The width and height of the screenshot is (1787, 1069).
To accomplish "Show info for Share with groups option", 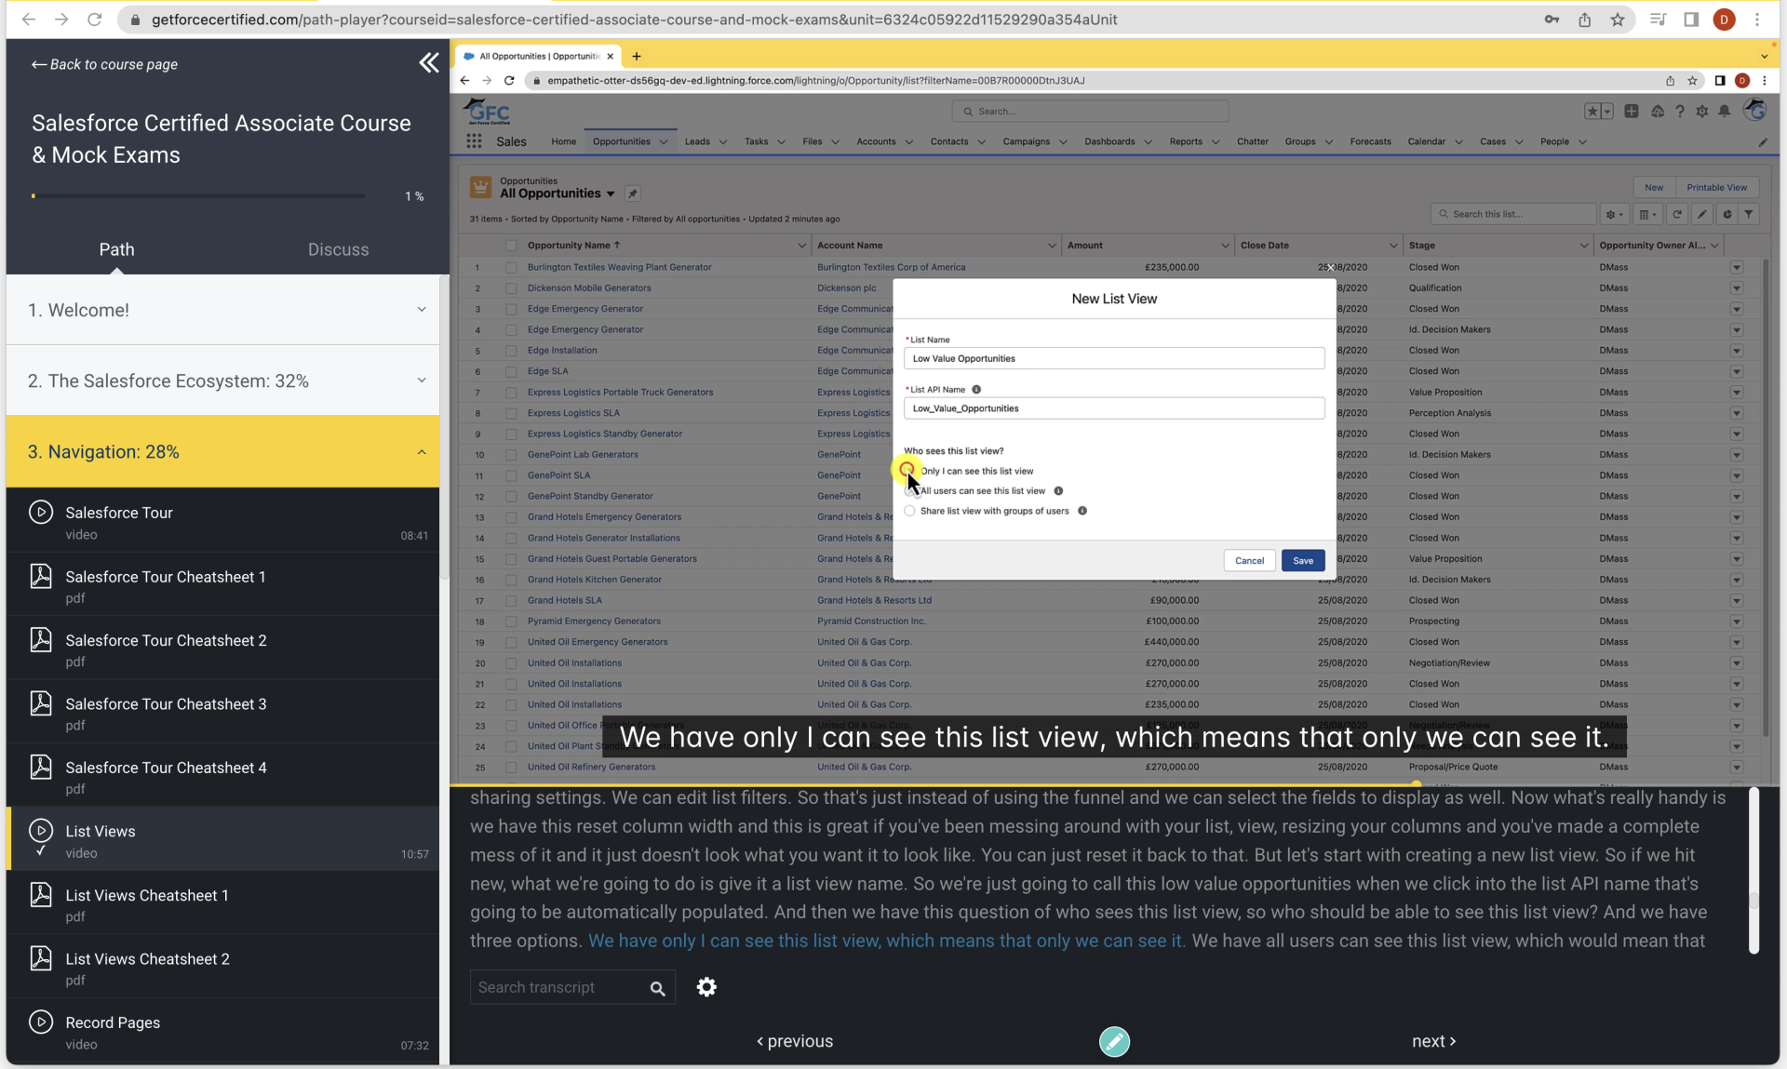I will click(1082, 511).
